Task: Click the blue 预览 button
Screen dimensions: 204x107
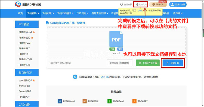Action: pyautogui.click(x=120, y=49)
